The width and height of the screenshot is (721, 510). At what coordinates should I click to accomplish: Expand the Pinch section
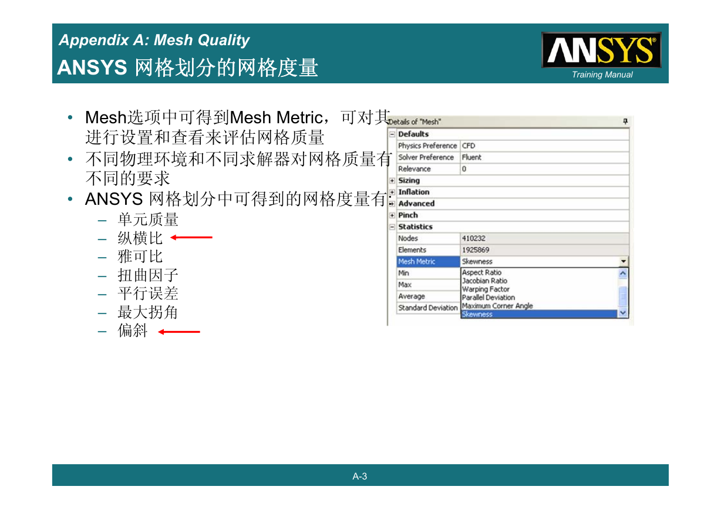pyautogui.click(x=392, y=215)
